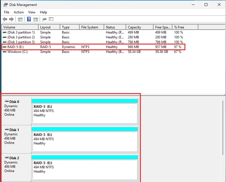
Task: Sort by the Status column header
Action: (115, 27)
